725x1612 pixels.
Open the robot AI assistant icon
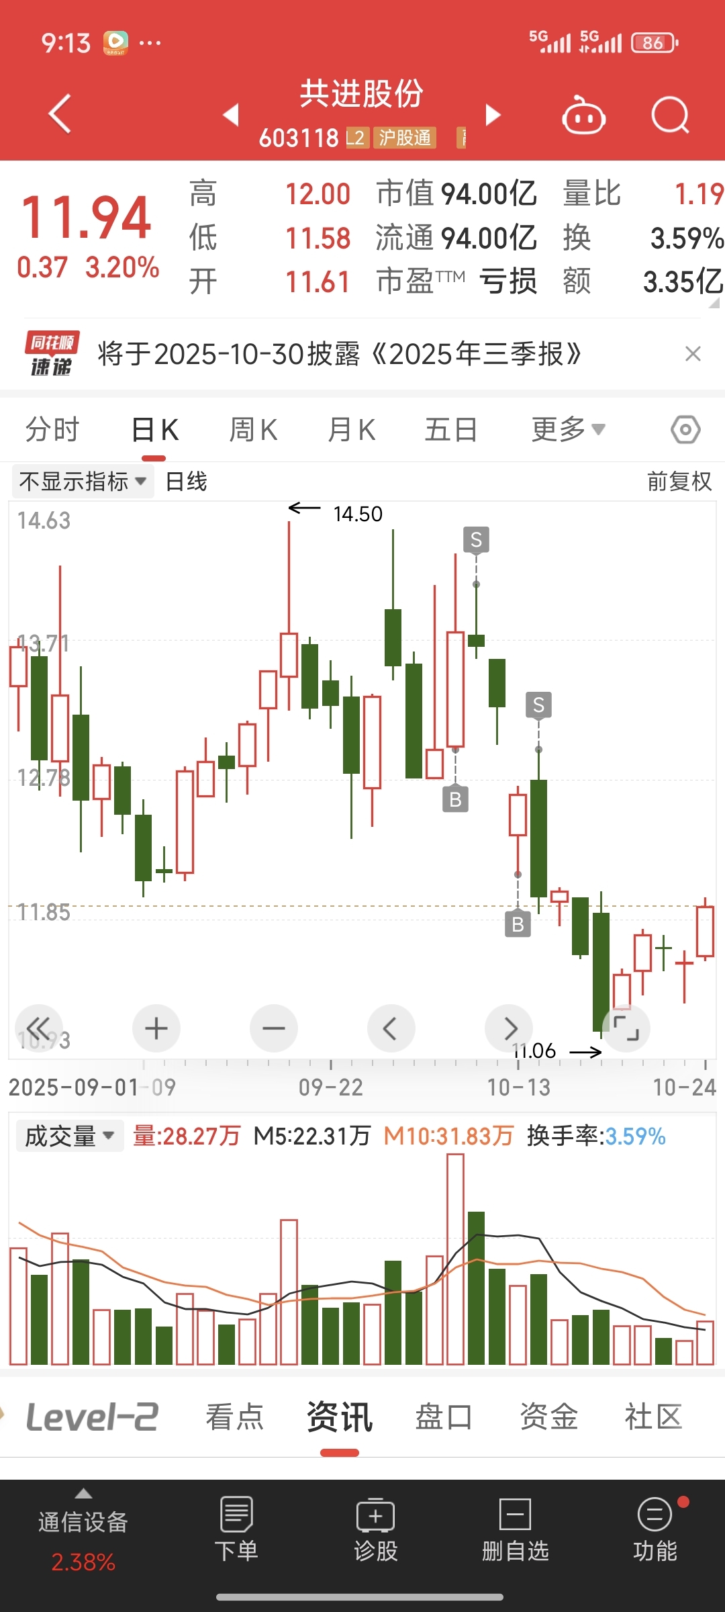tap(583, 117)
